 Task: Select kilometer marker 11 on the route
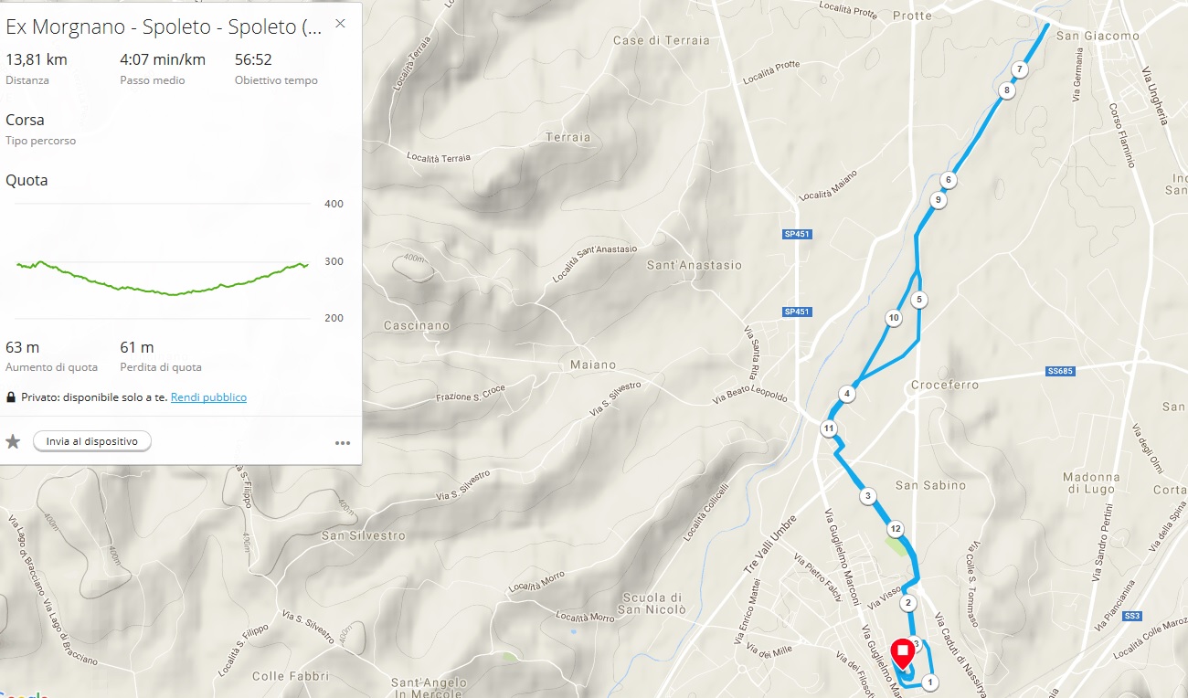829,428
